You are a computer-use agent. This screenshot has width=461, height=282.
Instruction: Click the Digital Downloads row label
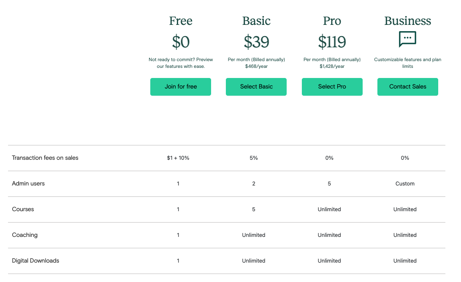pyautogui.click(x=35, y=261)
